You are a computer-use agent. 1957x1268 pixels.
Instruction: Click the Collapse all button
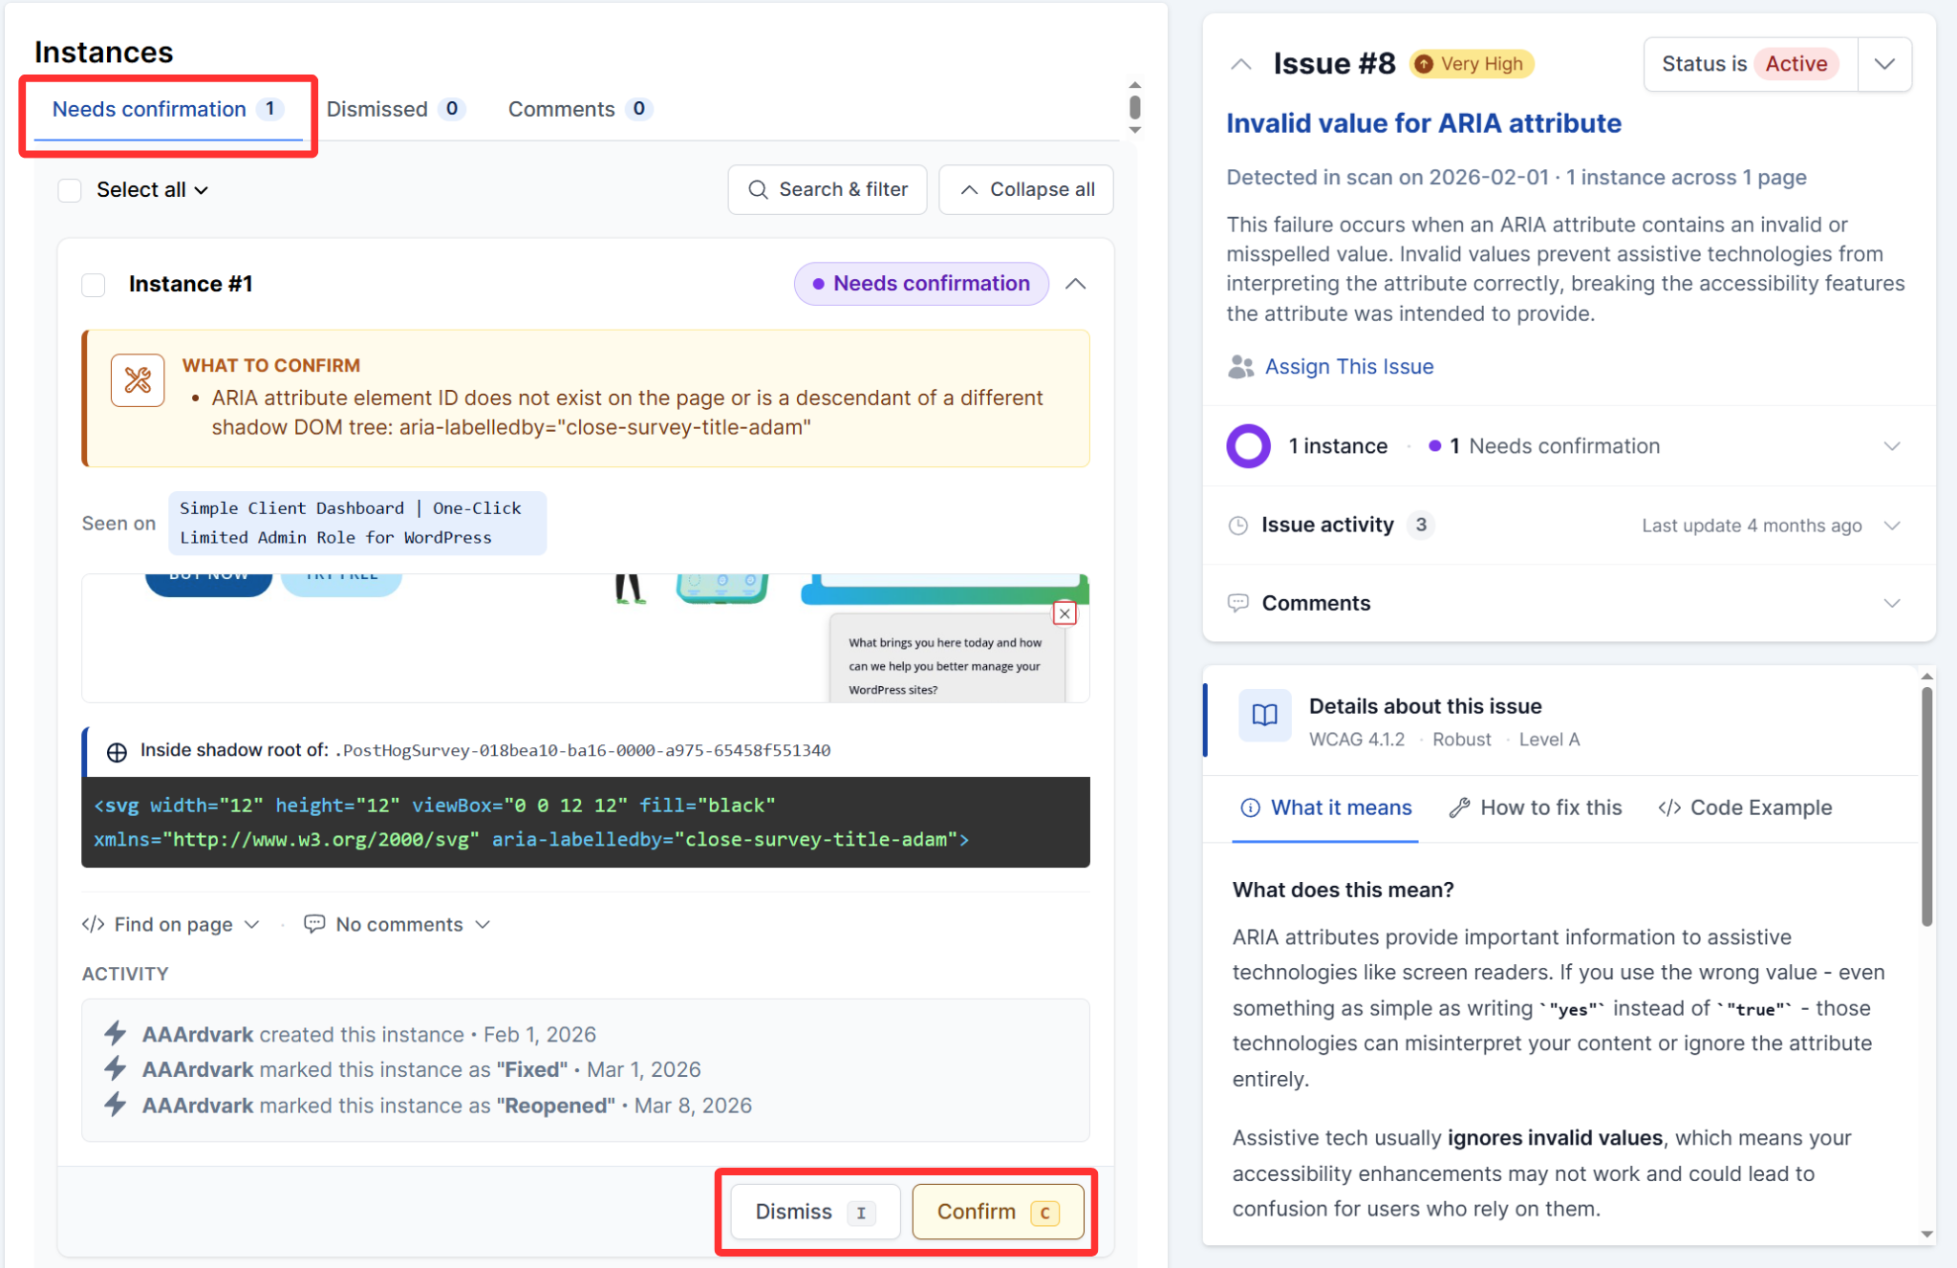(x=1026, y=189)
